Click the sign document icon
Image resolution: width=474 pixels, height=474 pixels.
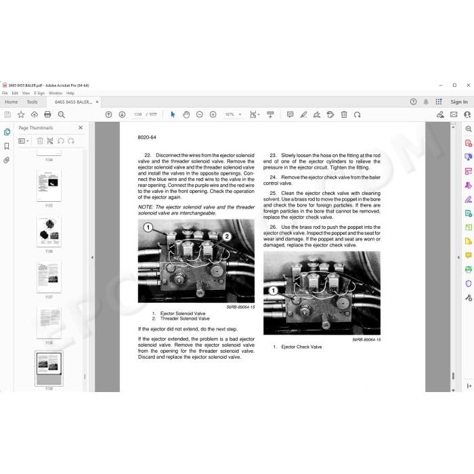click(317, 114)
